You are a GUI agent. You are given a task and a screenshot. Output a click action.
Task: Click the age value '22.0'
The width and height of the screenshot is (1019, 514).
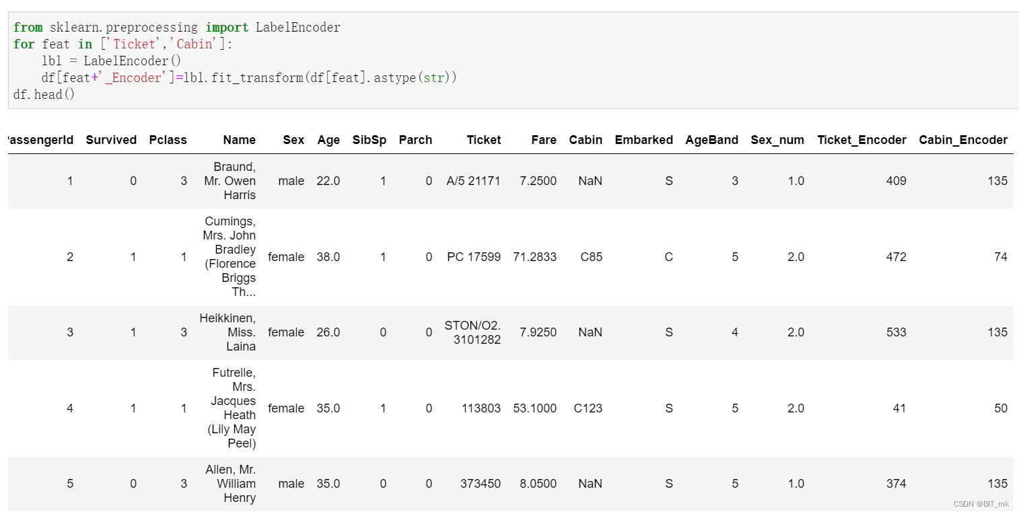tap(328, 181)
